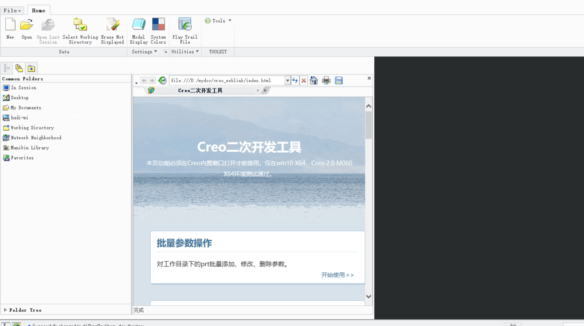Open System Colors settings
Screen dimensions: 584x326
(158, 31)
